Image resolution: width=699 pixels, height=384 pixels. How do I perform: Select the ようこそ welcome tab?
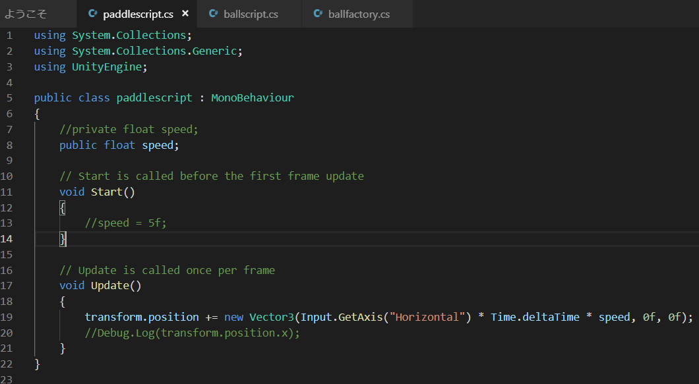tap(26, 14)
